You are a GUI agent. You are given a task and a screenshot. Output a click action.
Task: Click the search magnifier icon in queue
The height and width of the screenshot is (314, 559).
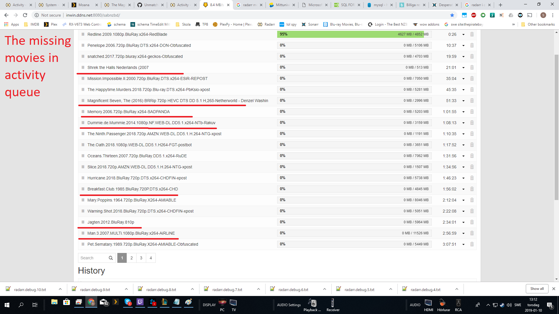pyautogui.click(x=111, y=258)
